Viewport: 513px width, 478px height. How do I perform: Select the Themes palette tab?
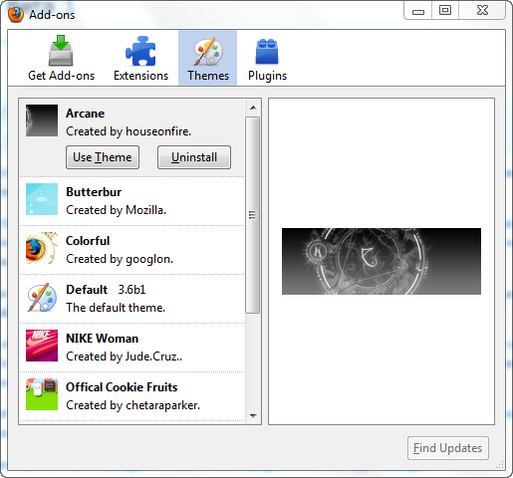click(208, 58)
